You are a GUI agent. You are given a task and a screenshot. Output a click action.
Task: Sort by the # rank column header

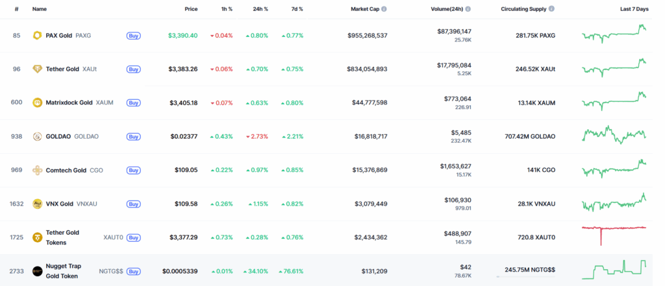[16, 9]
